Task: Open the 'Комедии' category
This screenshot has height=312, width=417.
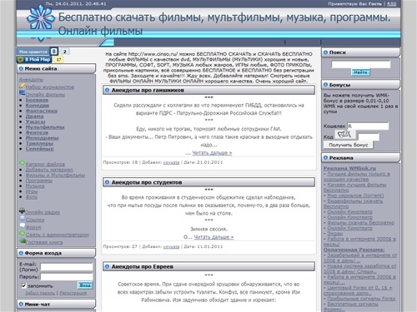Action: pyautogui.click(x=38, y=106)
